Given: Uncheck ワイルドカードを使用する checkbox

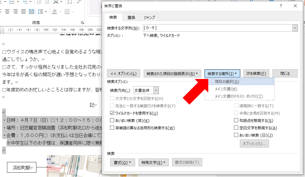Looking at the screenshot, I should 112,113.
